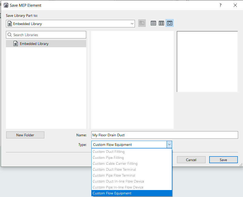The height and width of the screenshot is (197, 243).
Task: Choose Custom Pipe In-line Flow Device
Action: [132, 187]
